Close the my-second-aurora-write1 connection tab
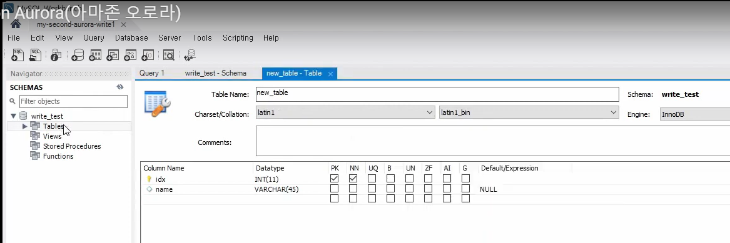The image size is (730, 243). (123, 24)
